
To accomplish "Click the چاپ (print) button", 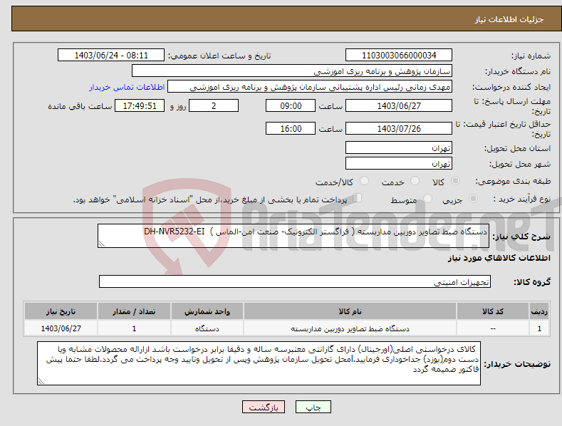I will coord(313,407).
